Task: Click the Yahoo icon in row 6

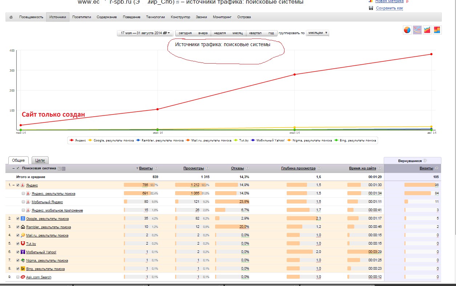Action: coord(23,252)
